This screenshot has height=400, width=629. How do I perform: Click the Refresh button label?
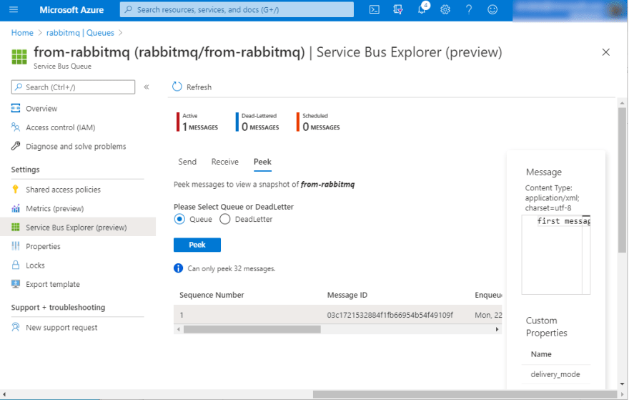tap(199, 87)
